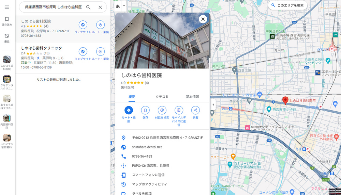Viewport: 341px width, 195px height.
Task: Collapse the side panel arrow
Action: 213,104
